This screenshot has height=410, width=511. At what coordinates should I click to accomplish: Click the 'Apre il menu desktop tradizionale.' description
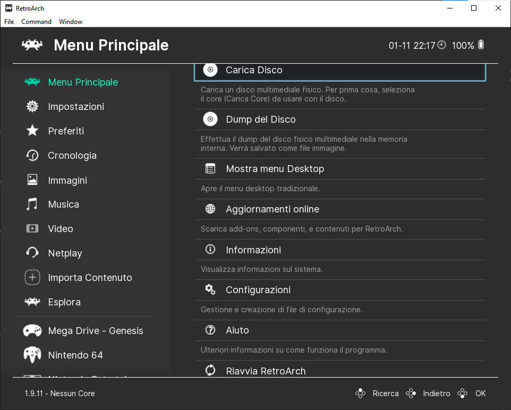(260, 189)
